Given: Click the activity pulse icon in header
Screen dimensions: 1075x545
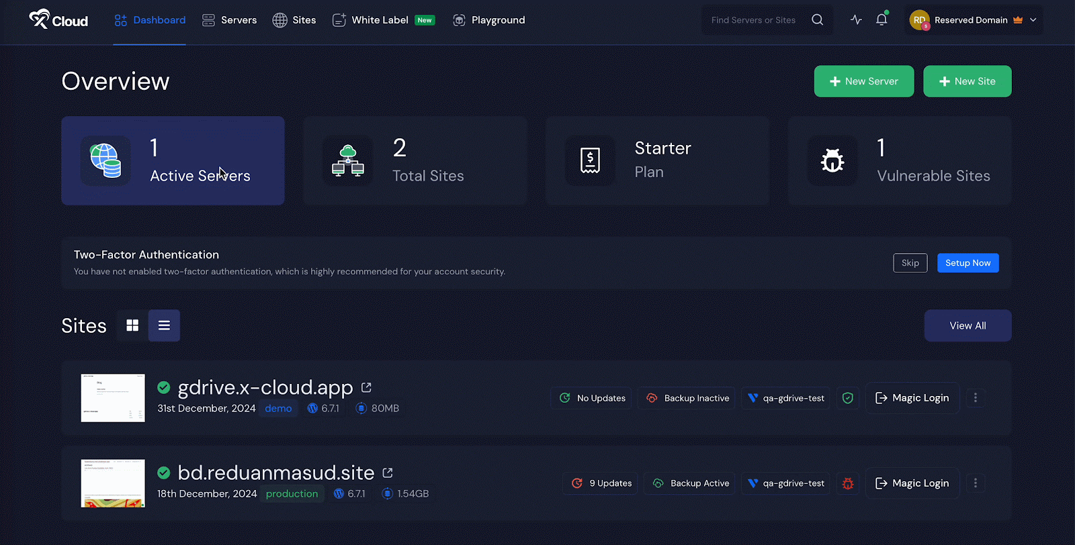Looking at the screenshot, I should 856,20.
